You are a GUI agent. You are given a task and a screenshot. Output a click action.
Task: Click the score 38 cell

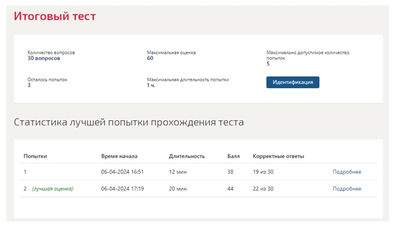[x=230, y=172]
